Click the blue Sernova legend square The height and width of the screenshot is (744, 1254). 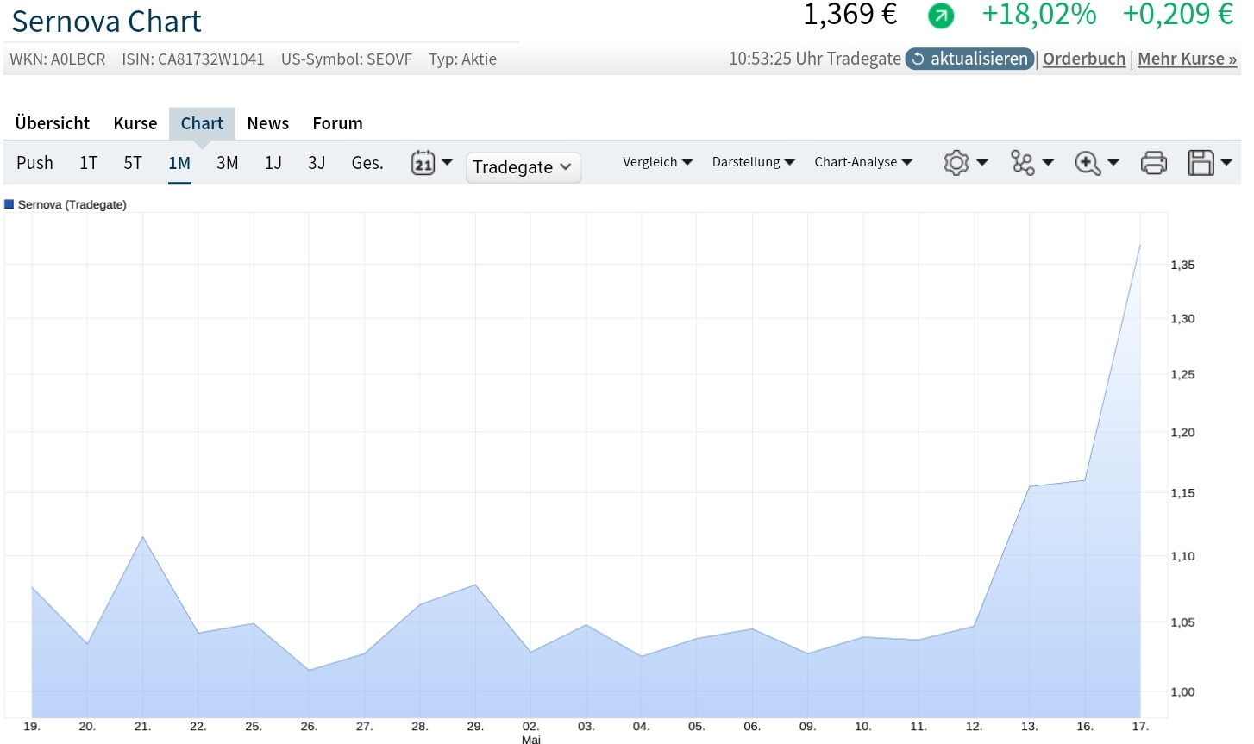click(9, 204)
